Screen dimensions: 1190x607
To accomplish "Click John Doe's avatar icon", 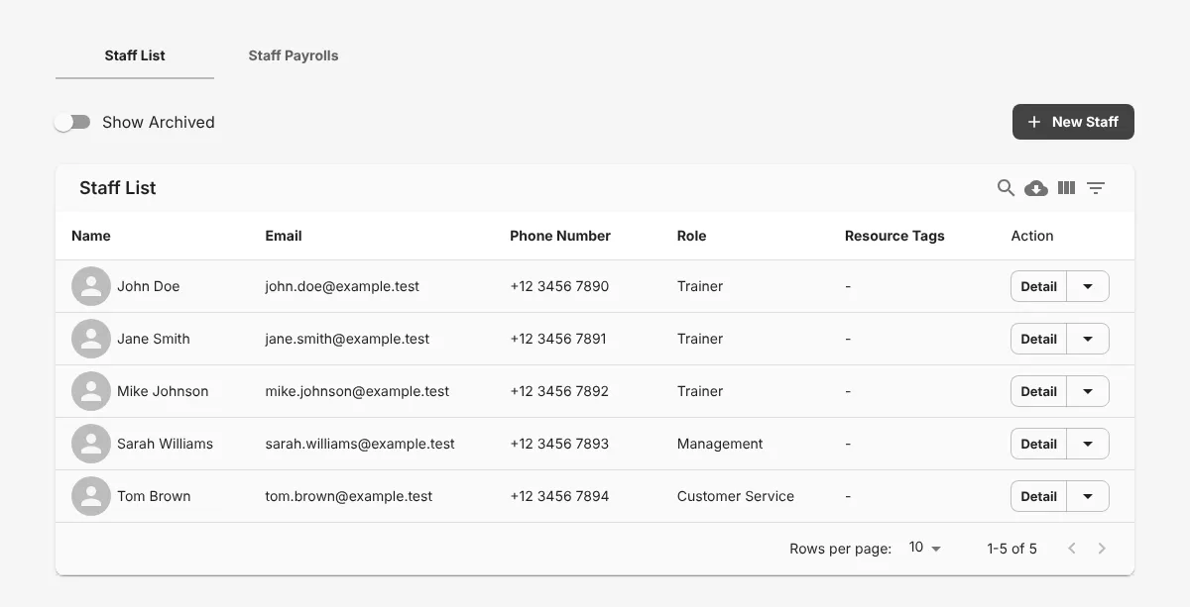I will 91,286.
